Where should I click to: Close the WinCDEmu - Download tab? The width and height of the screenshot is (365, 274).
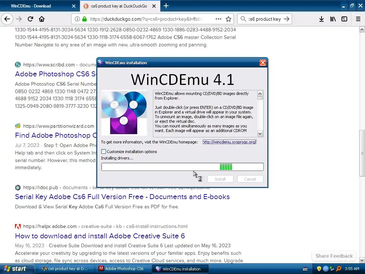(74, 6)
